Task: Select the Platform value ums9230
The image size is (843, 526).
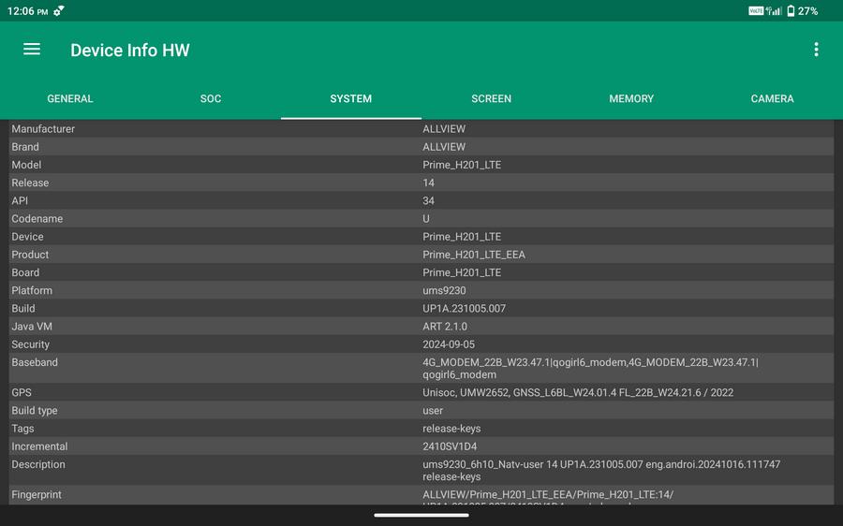Action: [x=444, y=291]
